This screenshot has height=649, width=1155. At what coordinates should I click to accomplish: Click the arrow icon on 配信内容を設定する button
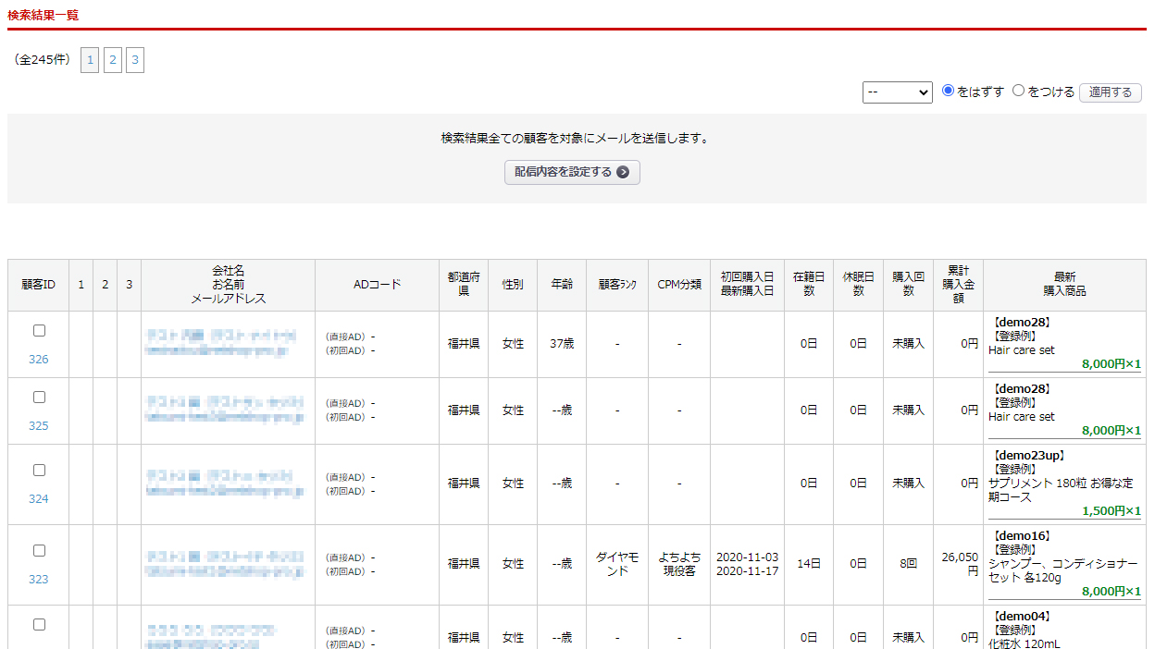[623, 172]
